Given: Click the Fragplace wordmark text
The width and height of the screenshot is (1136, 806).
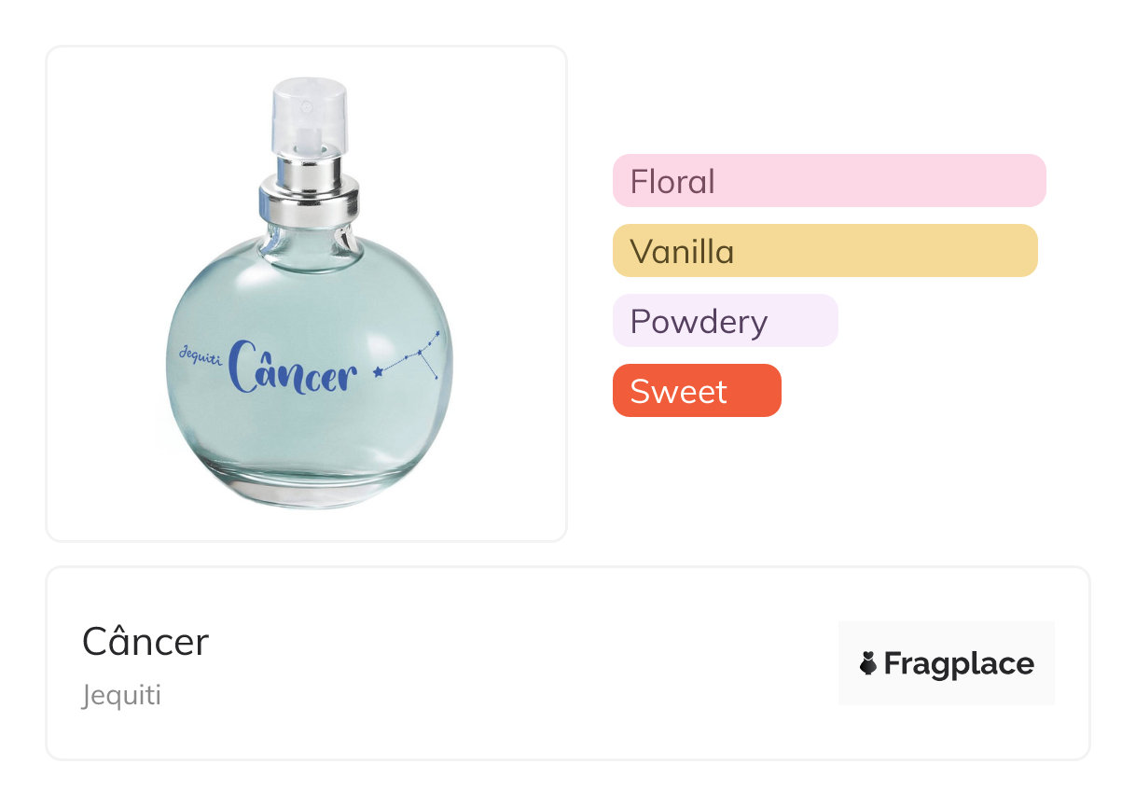Looking at the screenshot, I should pyautogui.click(x=958, y=664).
